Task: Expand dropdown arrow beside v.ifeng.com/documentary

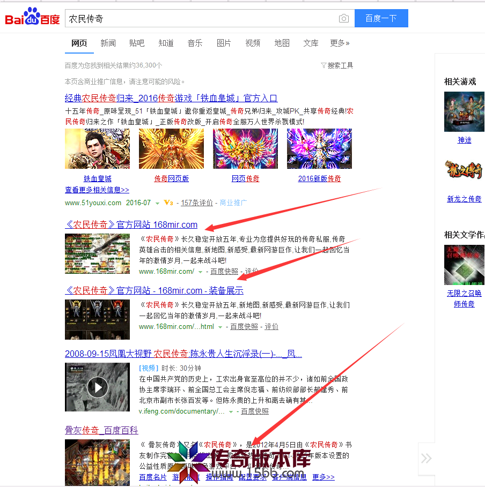Action: 231,412
